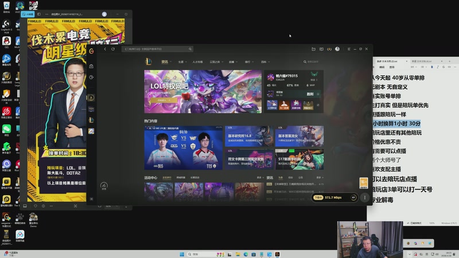Refresh the WeGame page
The width and height of the screenshot is (459, 258).
tap(113, 49)
